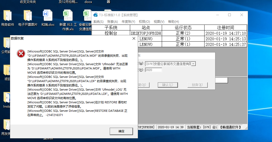The image size is (272, 142).
Task: Expand the account set [079] dropdown
Action: tap(194, 64)
